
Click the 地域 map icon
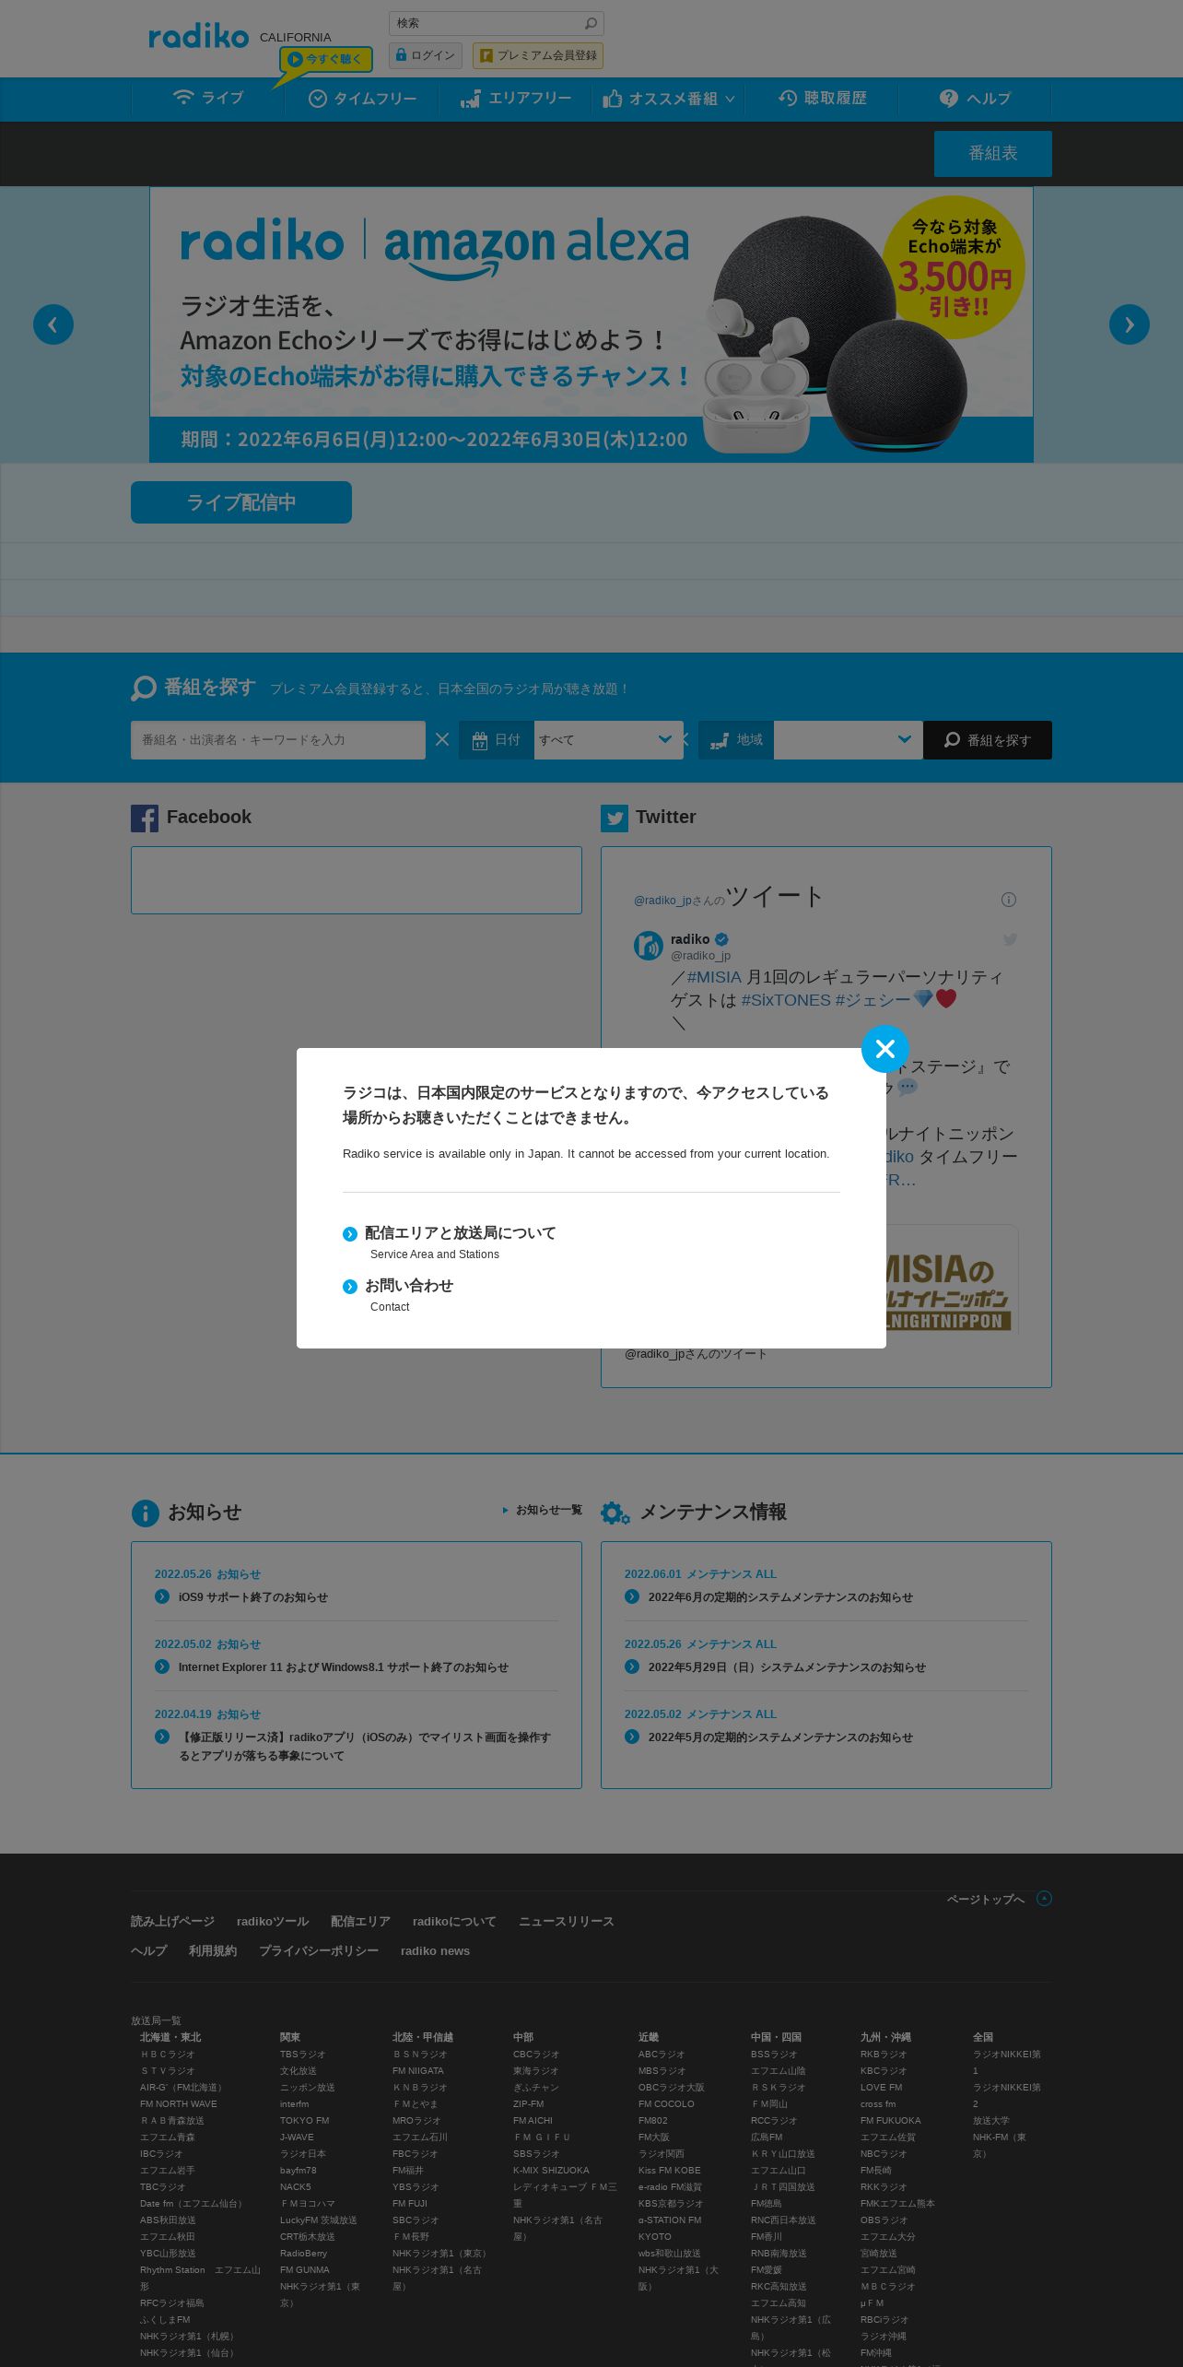point(720,740)
